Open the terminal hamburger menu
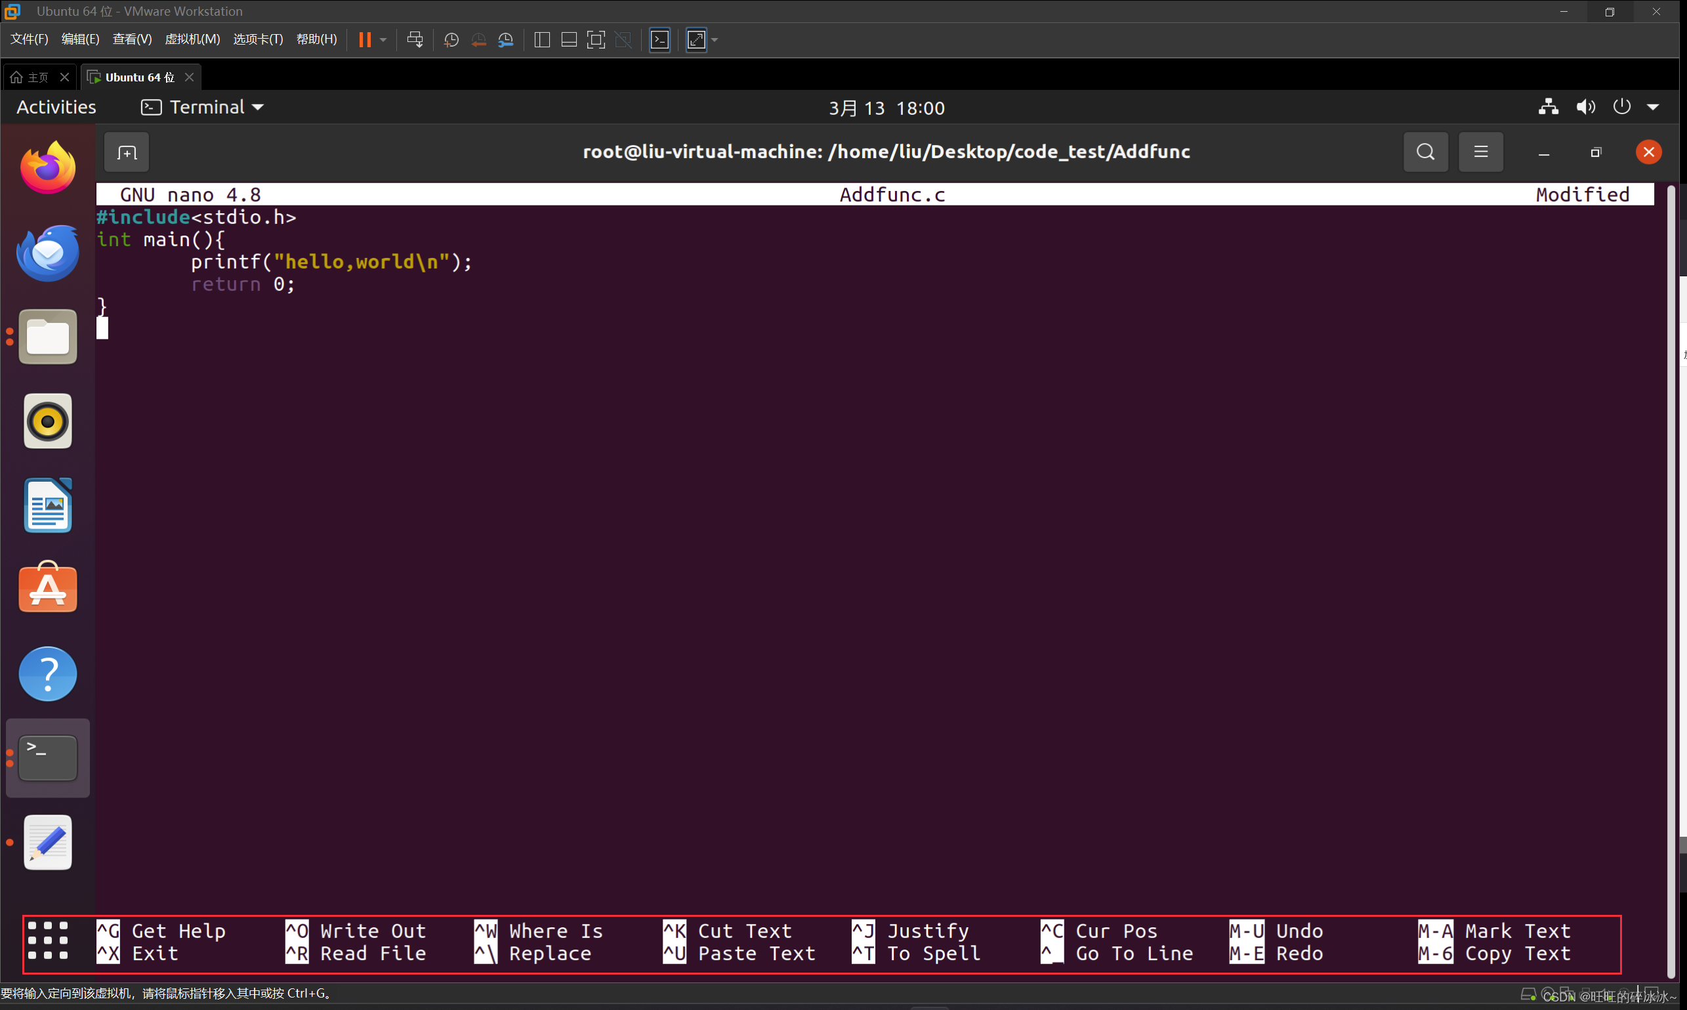 (1480, 152)
